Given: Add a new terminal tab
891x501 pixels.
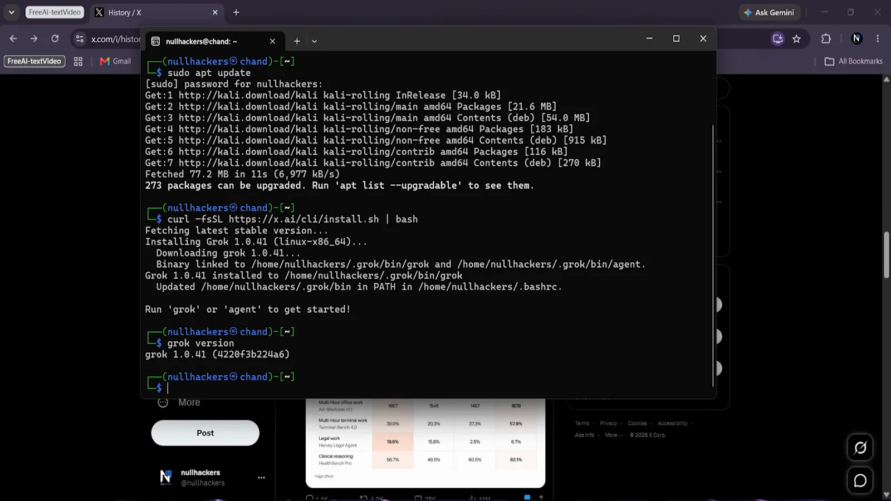Looking at the screenshot, I should coord(297,41).
